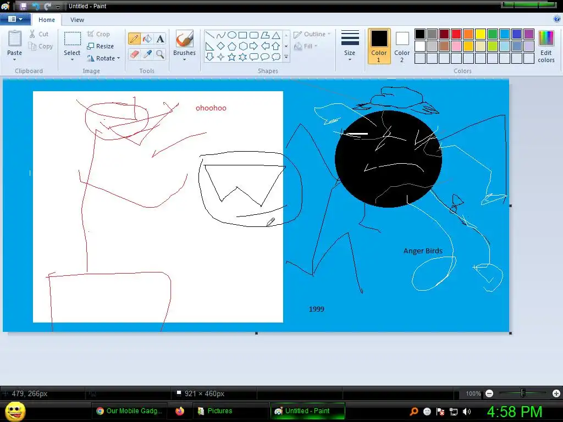
Task: Select the Fill with color bucket tool
Action: coord(147,39)
